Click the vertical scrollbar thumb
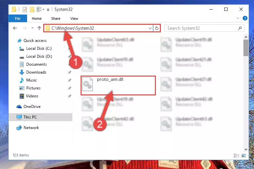 246,48
